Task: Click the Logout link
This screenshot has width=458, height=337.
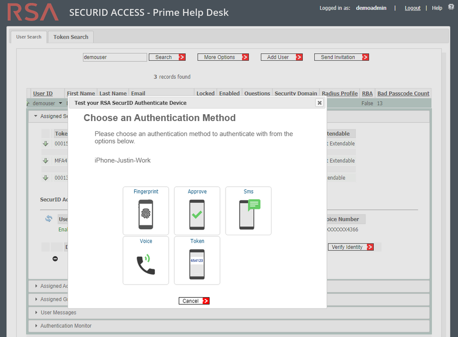Action: click(x=412, y=8)
